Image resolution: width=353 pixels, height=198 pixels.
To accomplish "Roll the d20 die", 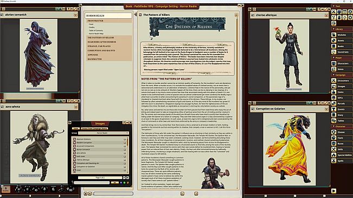I will 18,189.
